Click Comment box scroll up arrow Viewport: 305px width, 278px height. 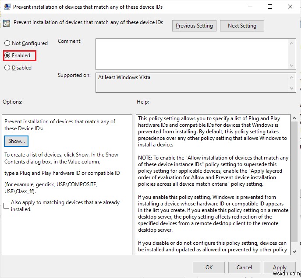(x=291, y=43)
